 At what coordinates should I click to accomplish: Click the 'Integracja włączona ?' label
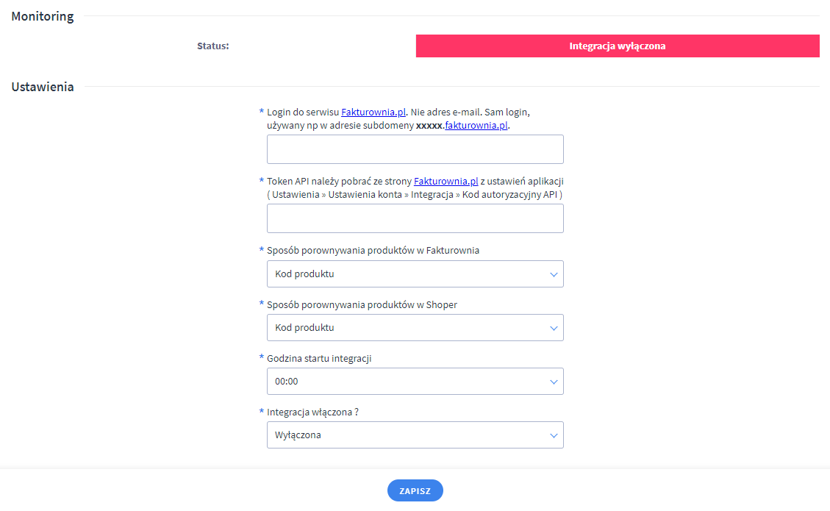coord(312,412)
